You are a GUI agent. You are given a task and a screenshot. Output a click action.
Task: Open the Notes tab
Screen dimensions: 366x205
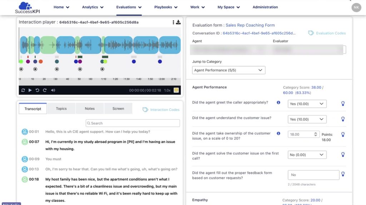tap(90, 109)
